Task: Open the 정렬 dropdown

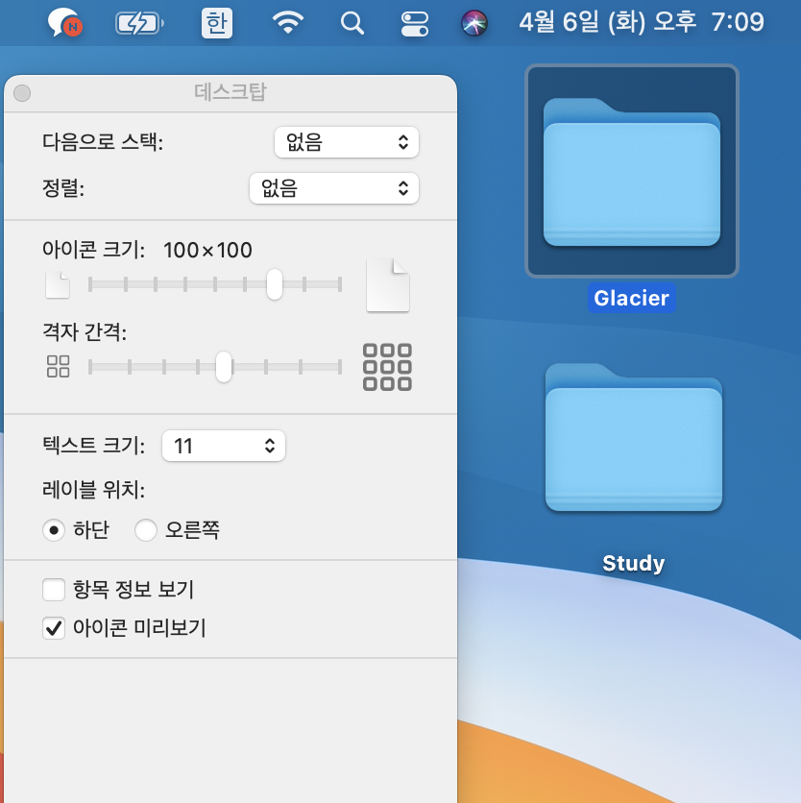Action: pyautogui.click(x=334, y=188)
